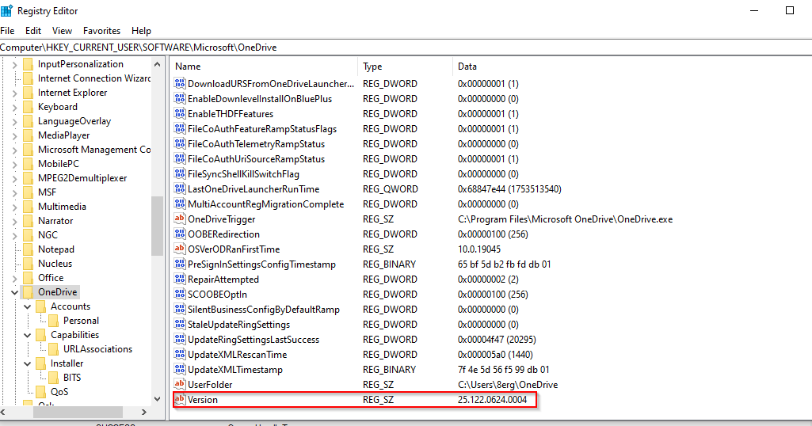Click the UserFolder string value icon
Screen dimensions: 812x426
click(180, 383)
